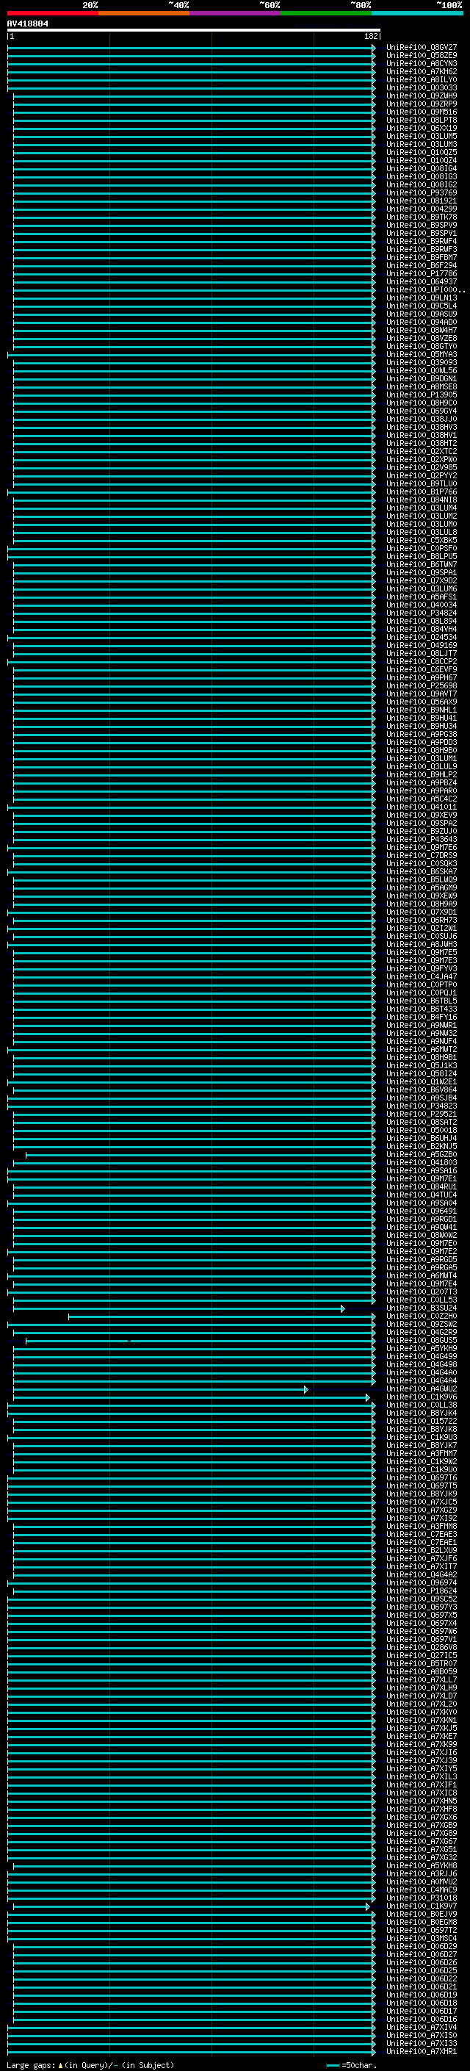The height and width of the screenshot is (2071, 470).
Task: Select hit label UniRef100_P17786
Action: pos(422,273)
